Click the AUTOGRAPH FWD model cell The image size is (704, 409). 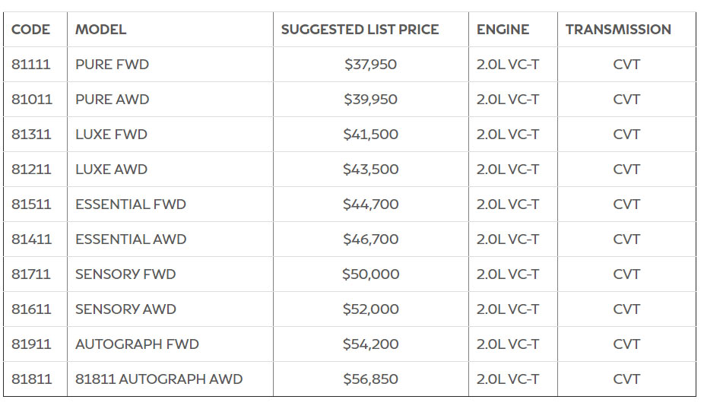pyautogui.click(x=137, y=344)
